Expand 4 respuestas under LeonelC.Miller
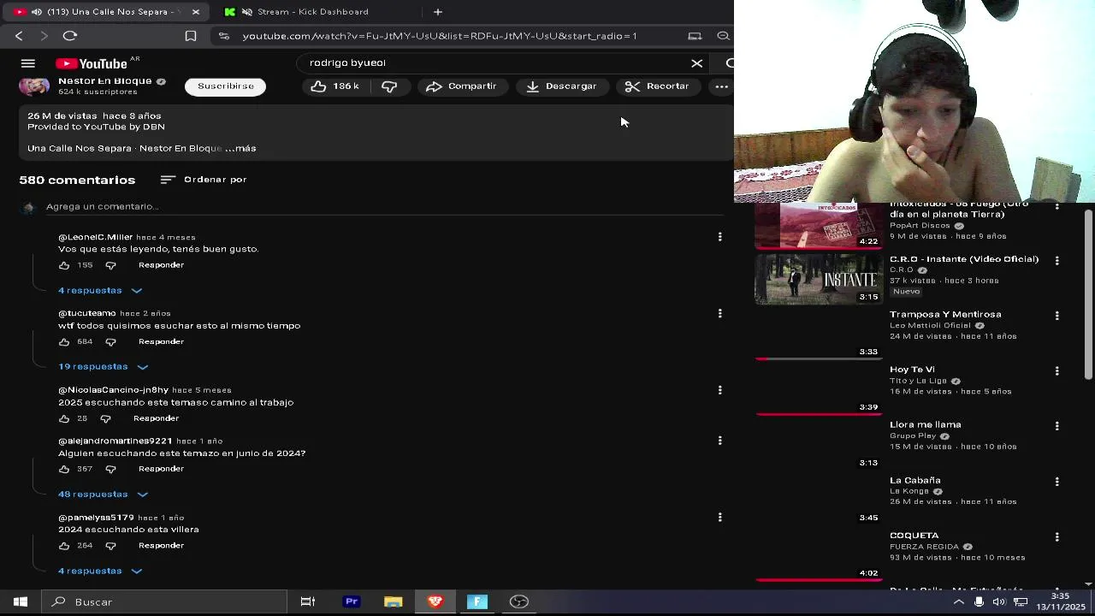Viewport: 1095px width, 616px height. pyautogui.click(x=100, y=291)
